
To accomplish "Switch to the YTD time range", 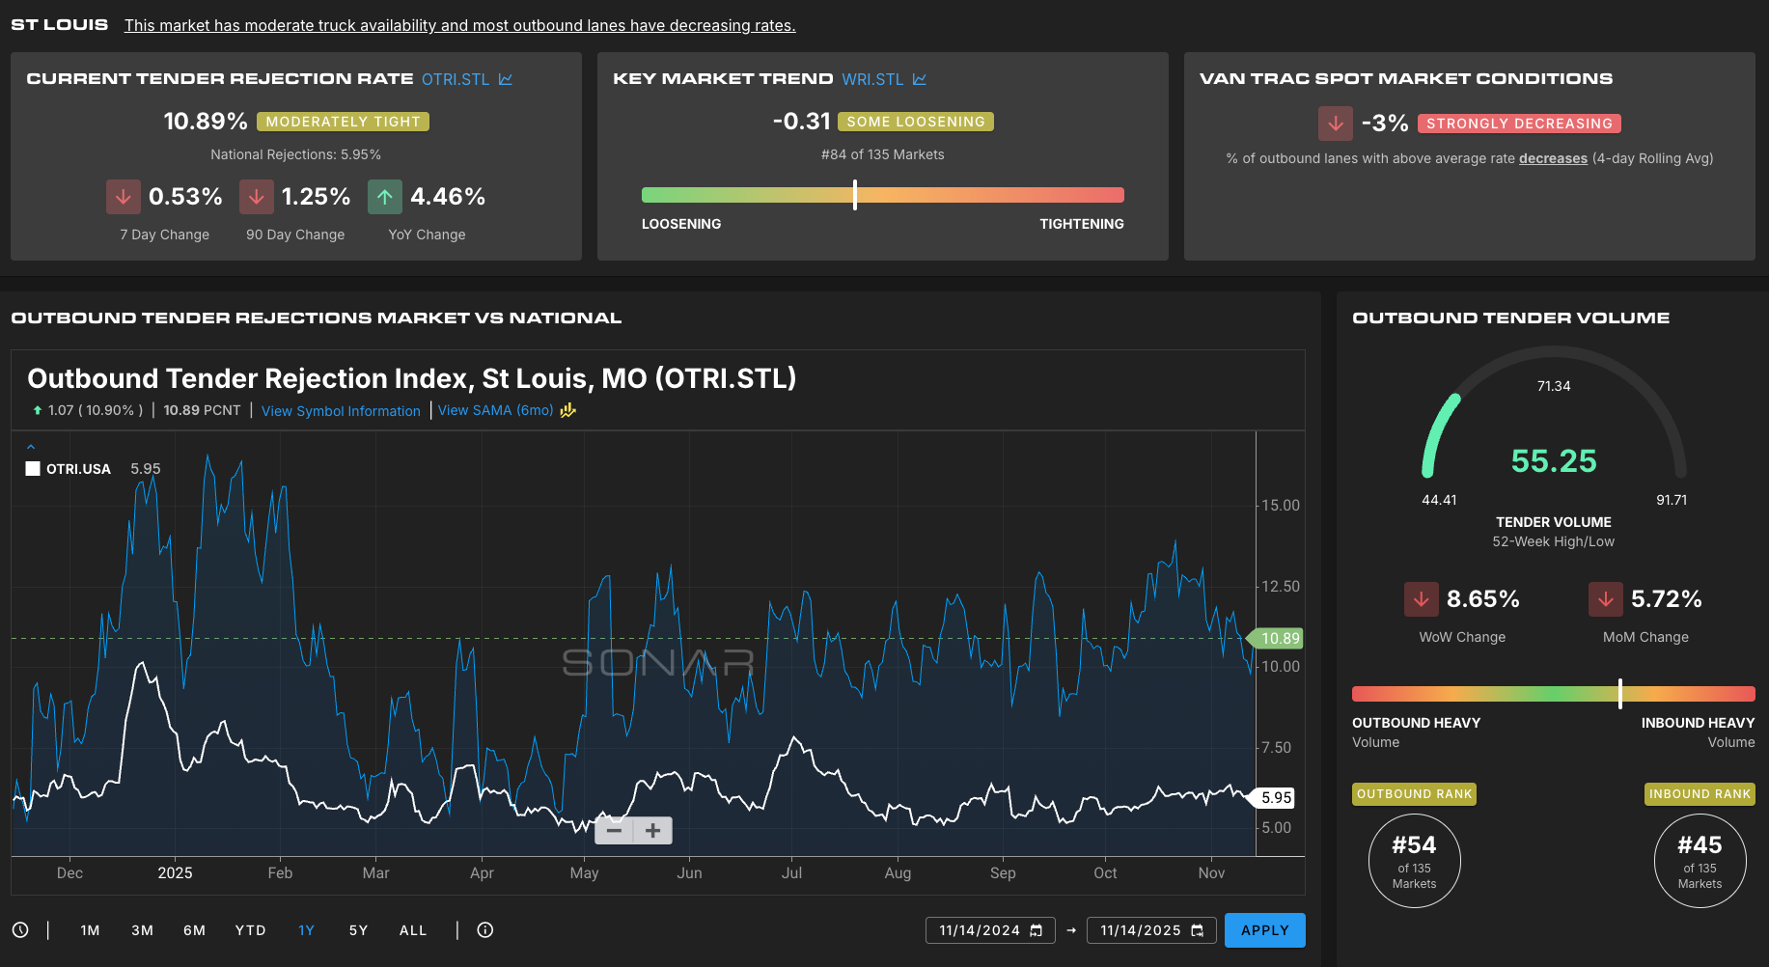I will (x=250, y=930).
